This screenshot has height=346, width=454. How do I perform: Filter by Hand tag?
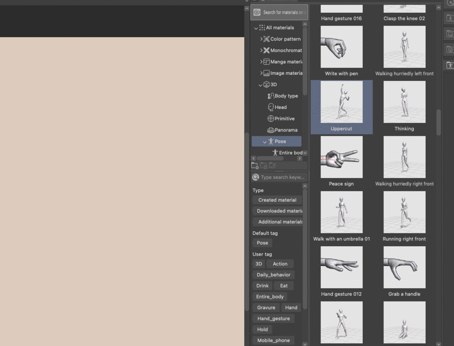tap(291, 308)
